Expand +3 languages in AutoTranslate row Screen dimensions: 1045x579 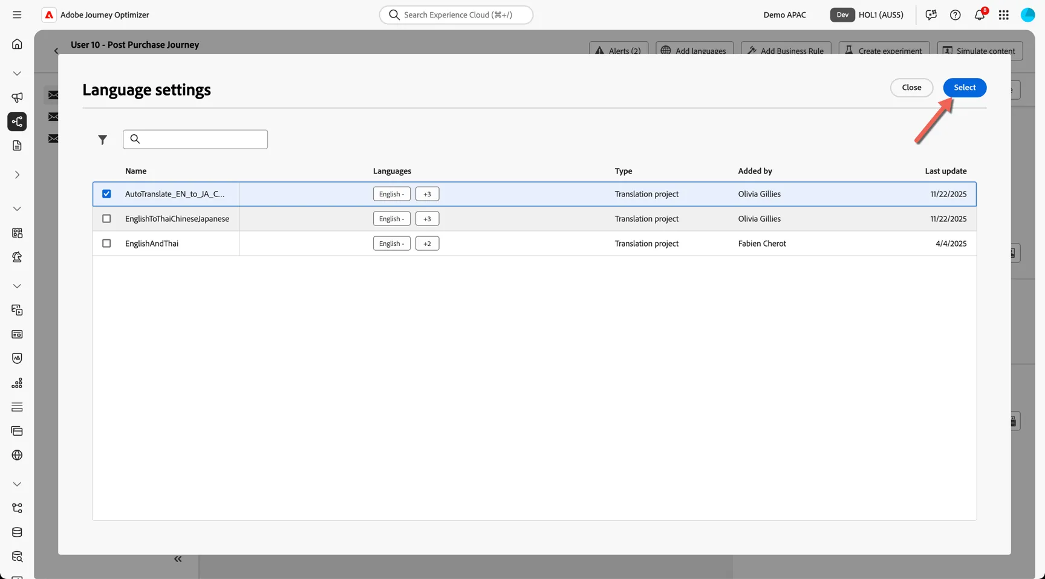point(427,194)
